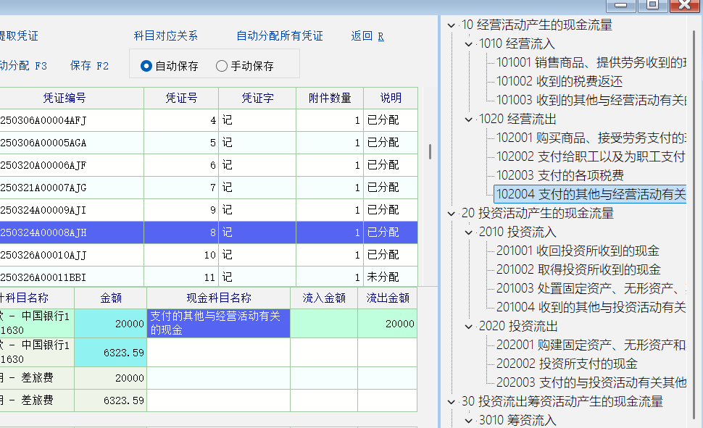Viewport: 703px width, 428px height.
Task: Select 101001 销售商品、提供劳务收到的 item
Action: coord(591,63)
